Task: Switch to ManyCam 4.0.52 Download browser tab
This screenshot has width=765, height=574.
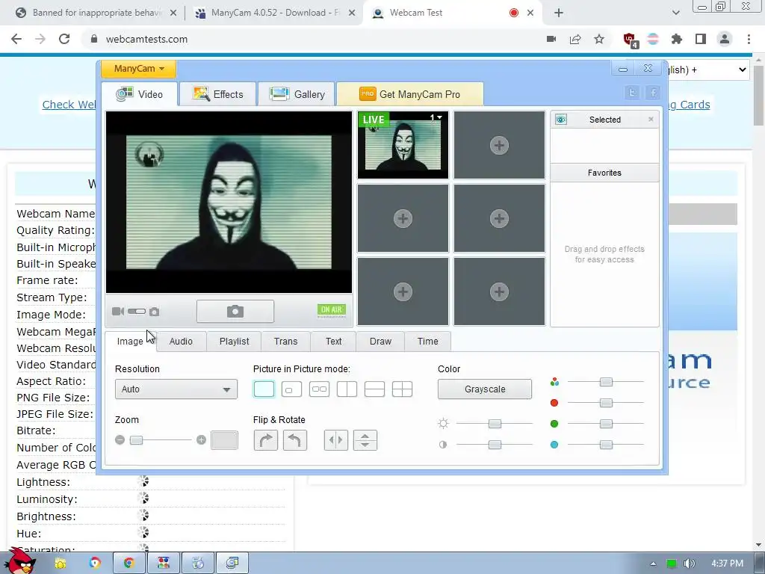Action: 276,13
